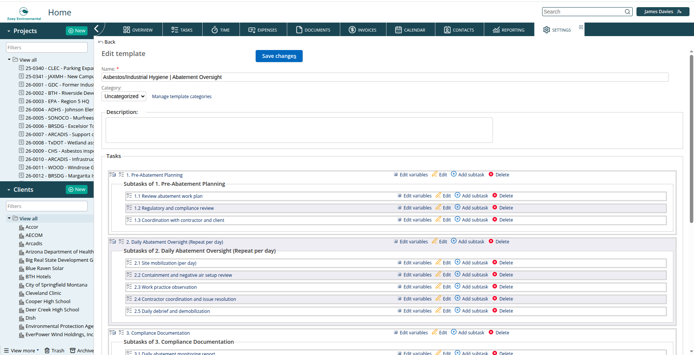The image size is (694, 355).
Task: Open the Trash
Action: tap(54, 350)
